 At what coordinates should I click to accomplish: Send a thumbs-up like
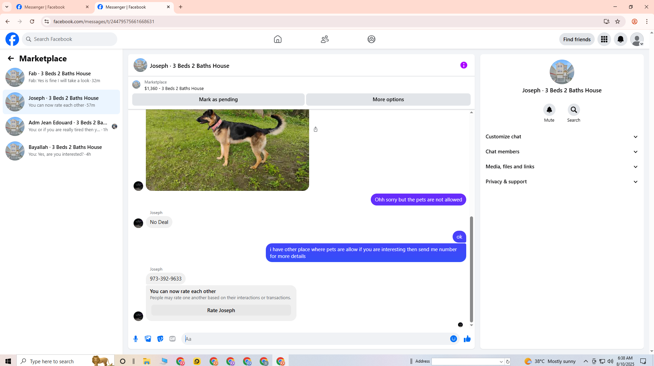coord(467,339)
